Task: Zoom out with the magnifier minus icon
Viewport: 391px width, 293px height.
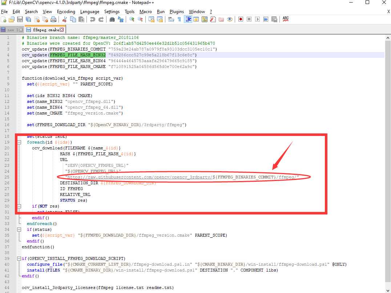Action: [x=140, y=20]
